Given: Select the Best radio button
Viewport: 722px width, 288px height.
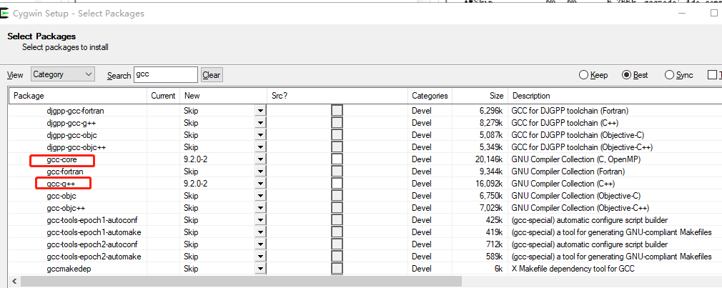Looking at the screenshot, I should pos(627,75).
